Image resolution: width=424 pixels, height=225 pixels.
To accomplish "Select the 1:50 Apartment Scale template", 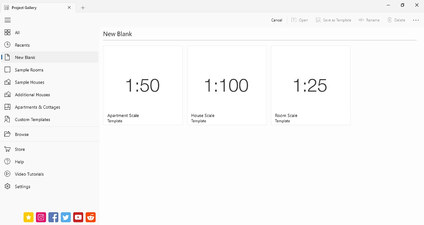I will (143, 85).
